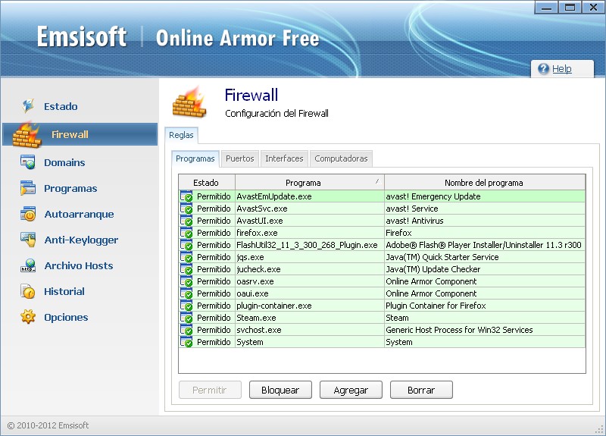The height and width of the screenshot is (436, 606).
Task: Switch to the Interfaces tab
Action: coord(284,158)
